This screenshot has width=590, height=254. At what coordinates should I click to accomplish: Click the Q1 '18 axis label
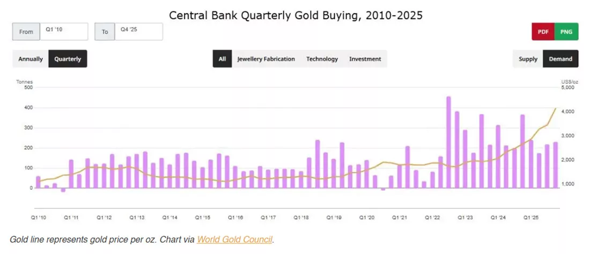pyautogui.click(x=301, y=218)
